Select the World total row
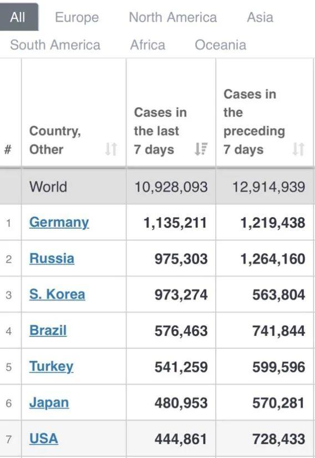315x458 pixels. tap(157, 187)
